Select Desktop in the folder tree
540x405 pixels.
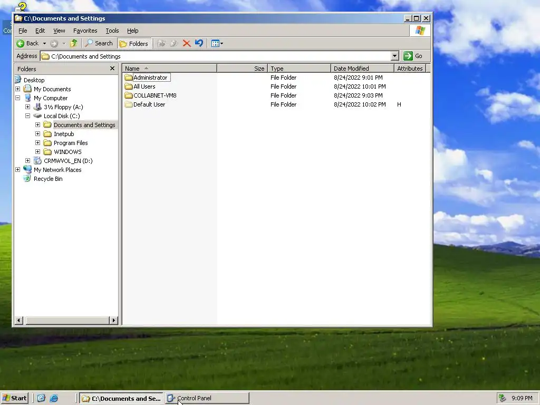(34, 80)
